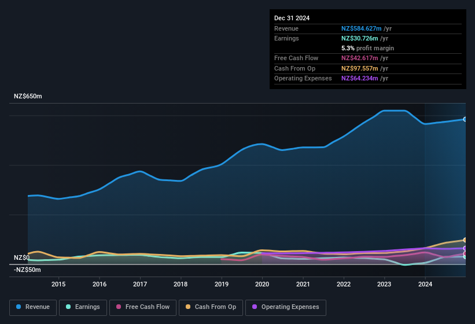
Task: Click the 2016 x-axis label
Action: pos(100,284)
